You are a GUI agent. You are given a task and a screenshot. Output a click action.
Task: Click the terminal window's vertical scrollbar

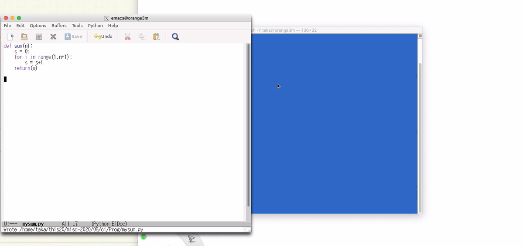click(420, 138)
